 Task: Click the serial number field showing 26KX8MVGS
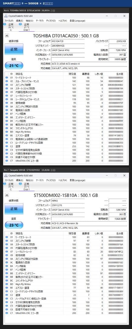[x=68, y=46]
